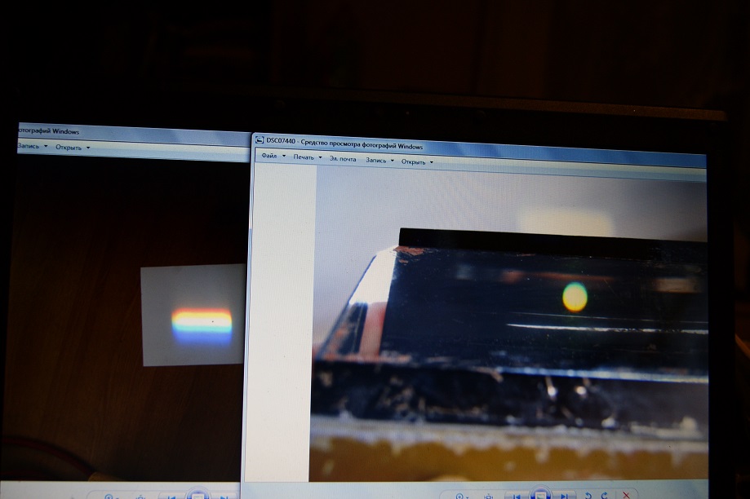Open Открыть menu in the back window

pos(69,148)
